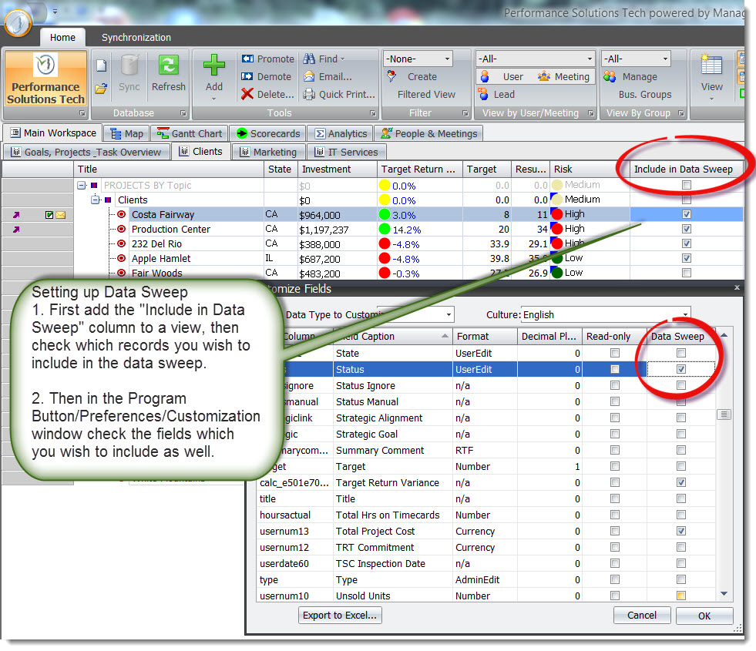Open Email tool
This screenshot has height=651, width=756.
click(328, 76)
